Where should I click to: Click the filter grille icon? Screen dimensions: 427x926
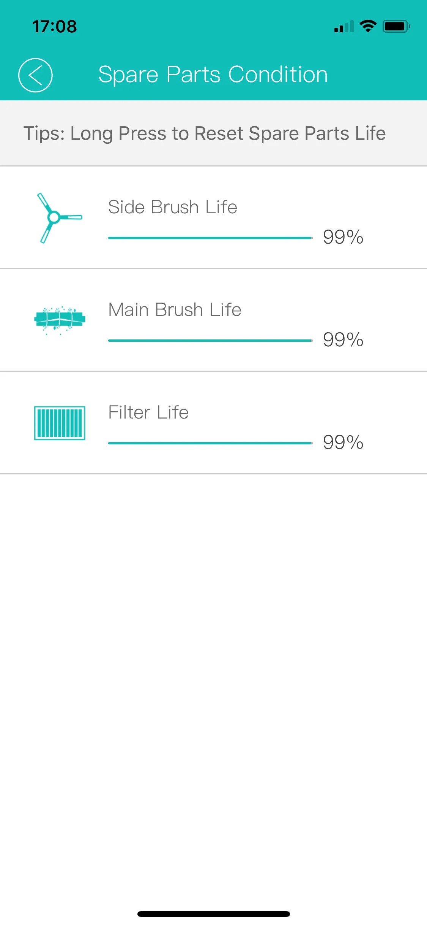click(x=60, y=423)
